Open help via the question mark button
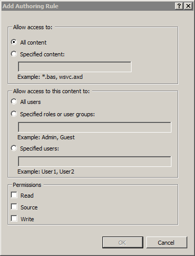The height and width of the screenshot is (256, 195). (179, 6)
